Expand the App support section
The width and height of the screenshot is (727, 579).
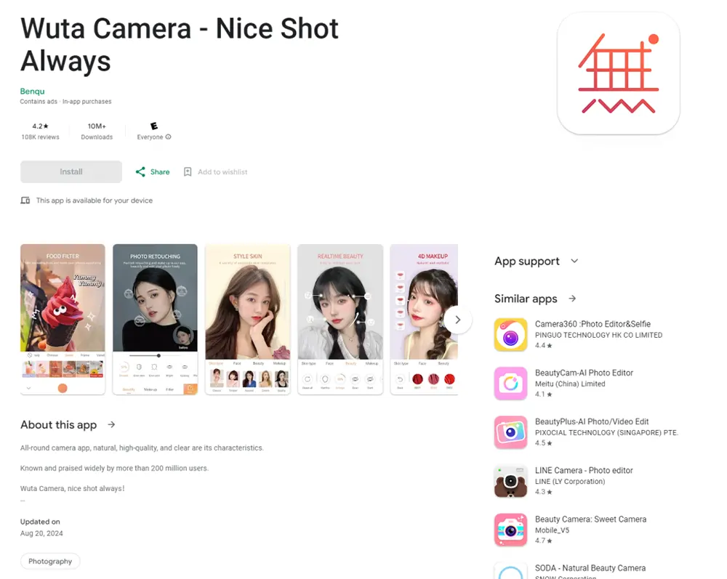pos(574,261)
